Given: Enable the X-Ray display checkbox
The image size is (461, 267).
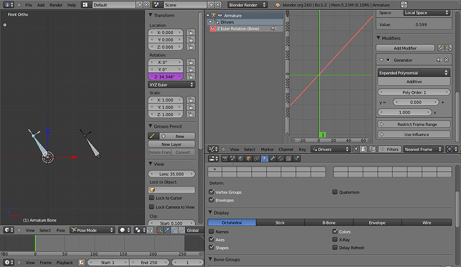Looking at the screenshot, I should click(x=335, y=240).
